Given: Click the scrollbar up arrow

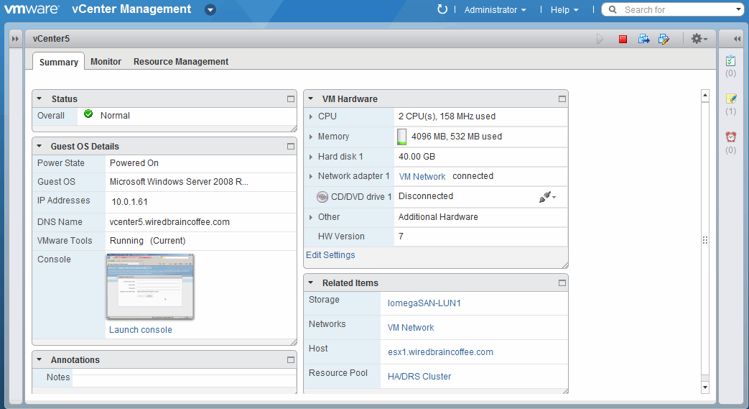Looking at the screenshot, I should click(x=705, y=95).
